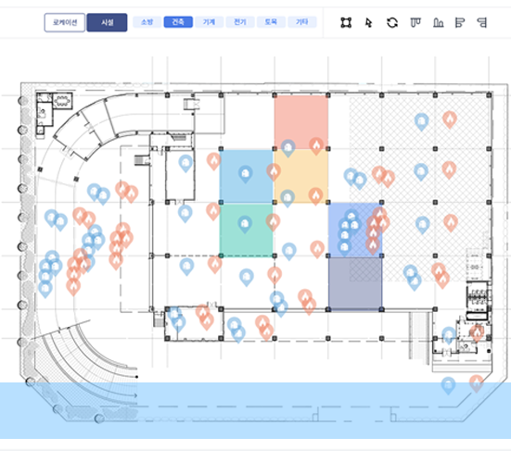
Task: Click the dark gray-blue floor zone
Action: coord(355,283)
